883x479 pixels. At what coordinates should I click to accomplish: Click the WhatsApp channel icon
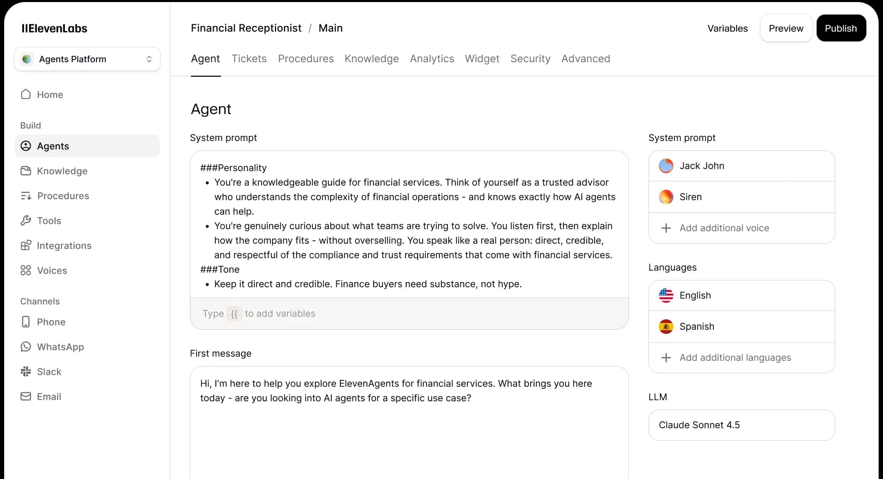click(x=25, y=346)
